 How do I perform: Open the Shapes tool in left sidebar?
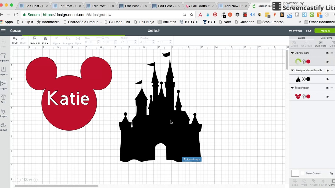pyautogui.click(x=3, y=111)
